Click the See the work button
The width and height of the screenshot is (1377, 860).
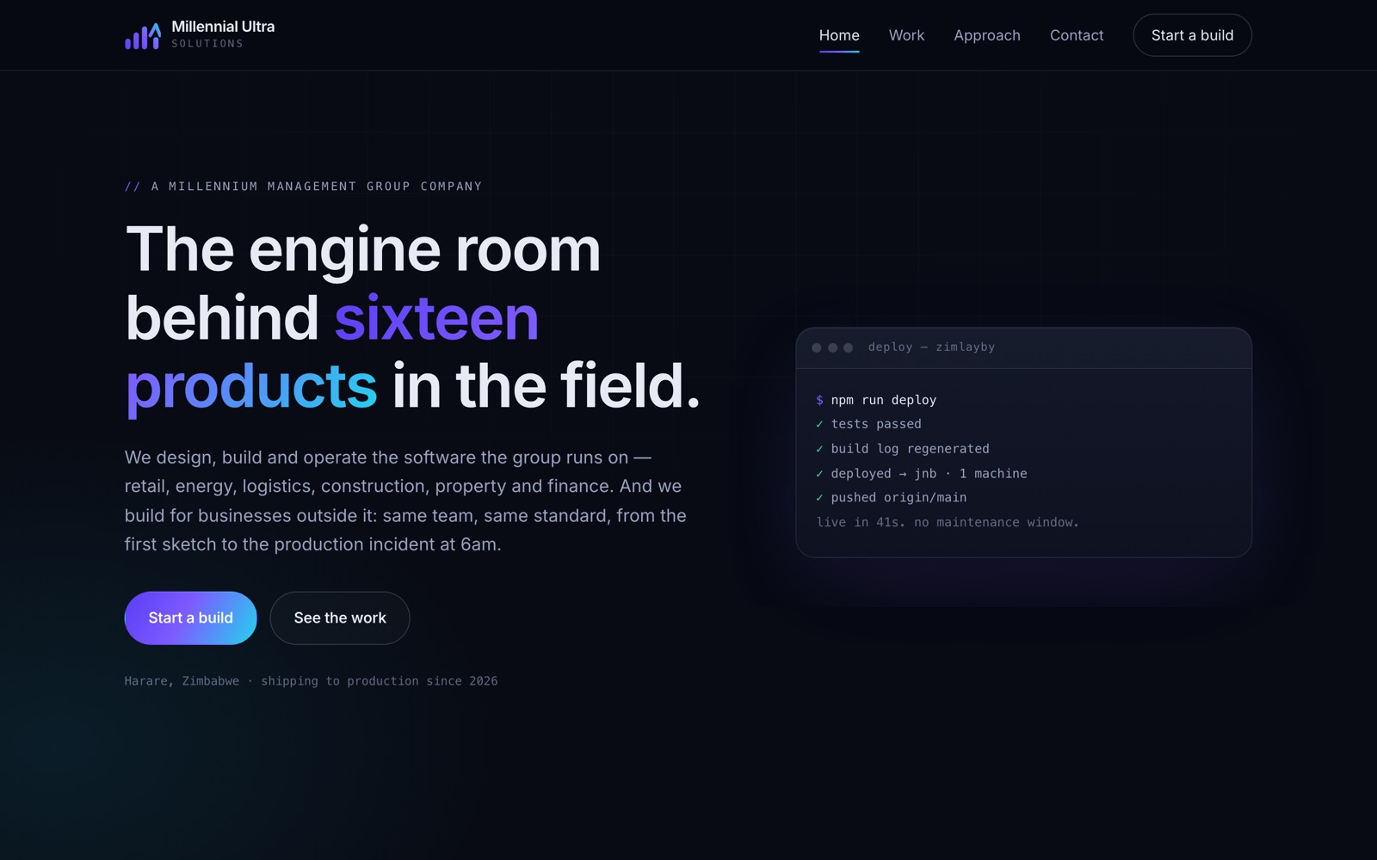tap(340, 617)
